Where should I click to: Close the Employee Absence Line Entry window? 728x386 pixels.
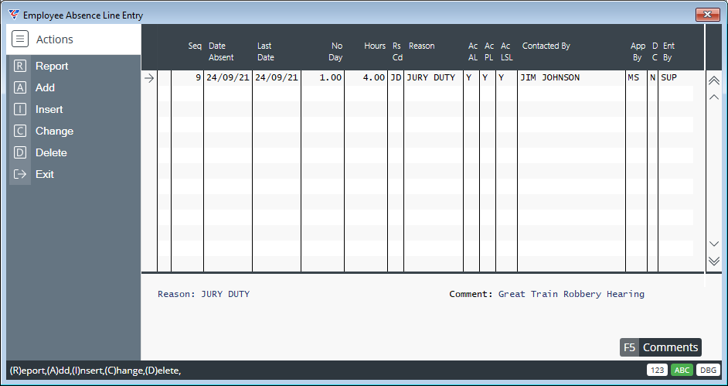point(708,15)
